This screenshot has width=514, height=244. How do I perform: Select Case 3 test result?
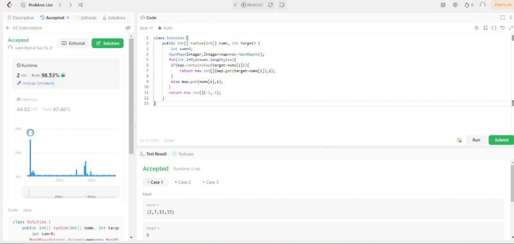[211, 182]
